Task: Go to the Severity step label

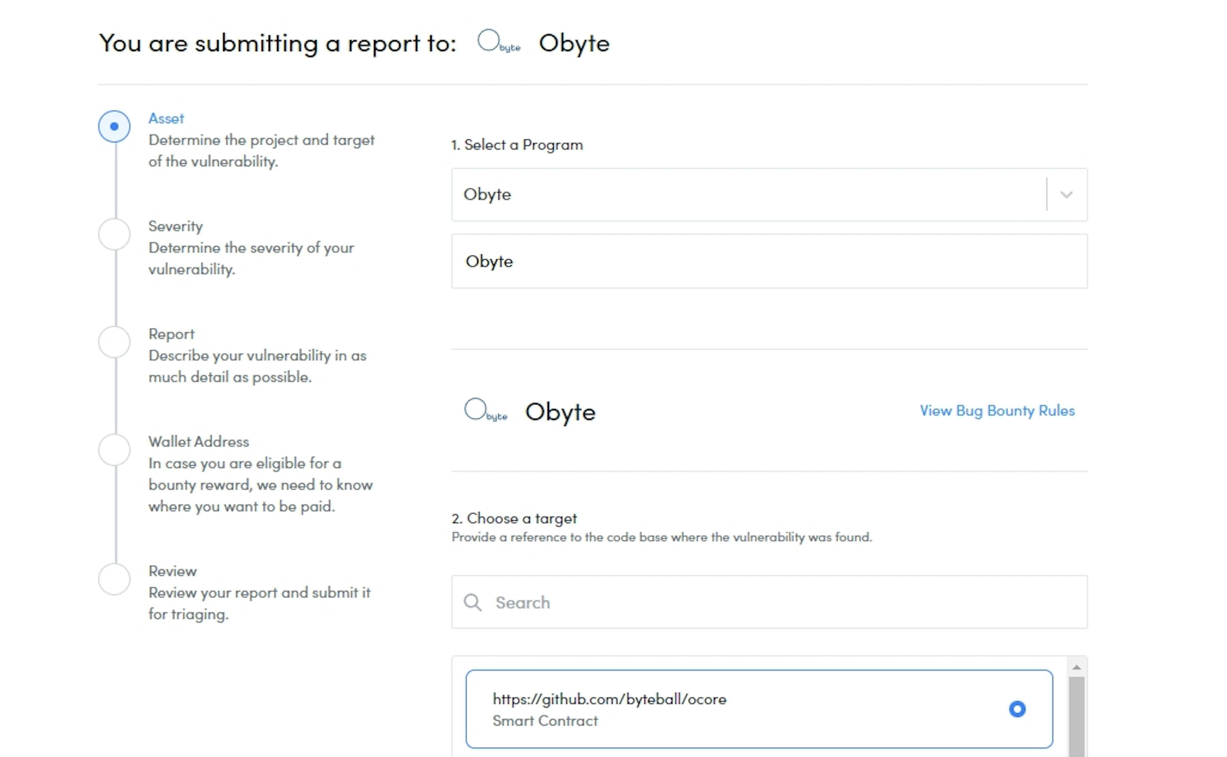Action: pyautogui.click(x=176, y=226)
